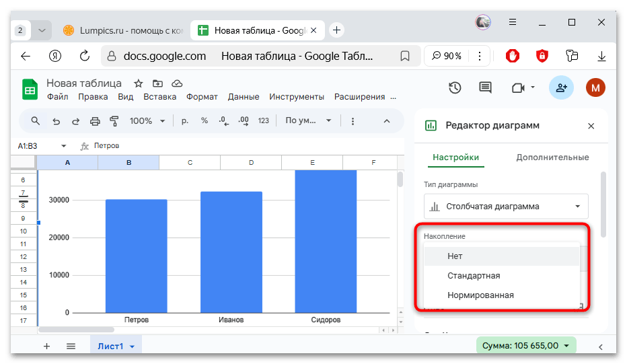Image resolution: width=627 pixels, height=364 pixels.
Task: Click the redo arrow in toolbar
Action: 75,121
